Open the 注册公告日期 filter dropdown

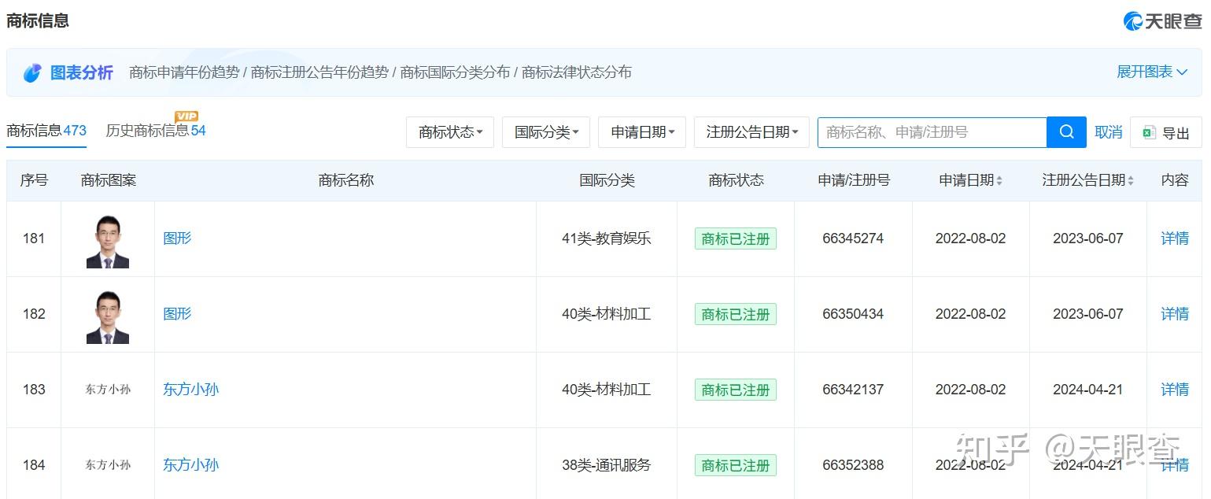751,132
